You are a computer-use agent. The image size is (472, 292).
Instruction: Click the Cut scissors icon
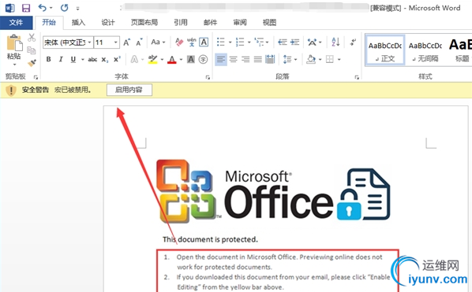pos(32,38)
